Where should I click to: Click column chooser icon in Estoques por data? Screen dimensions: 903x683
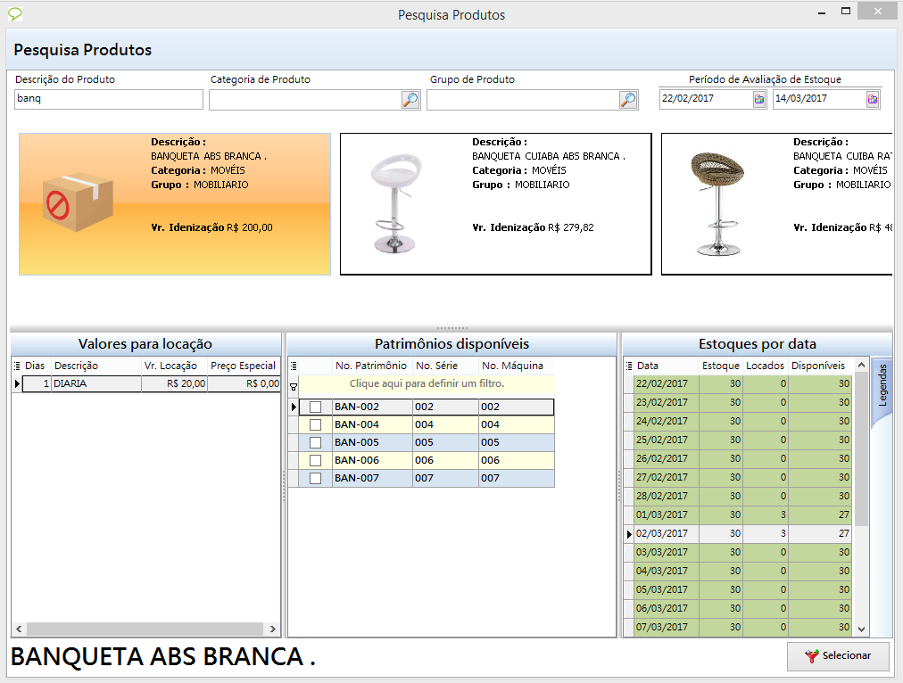pos(629,366)
